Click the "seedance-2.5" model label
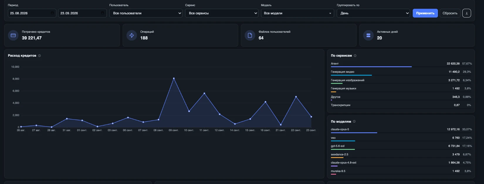This screenshot has height=184, width=484. (340, 155)
